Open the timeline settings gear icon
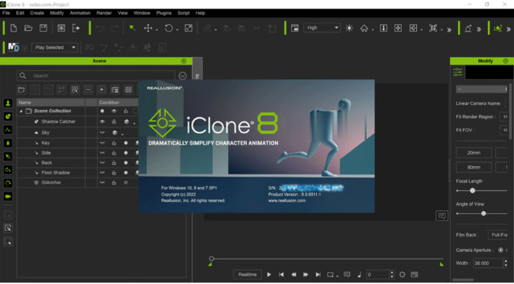 (x=402, y=274)
